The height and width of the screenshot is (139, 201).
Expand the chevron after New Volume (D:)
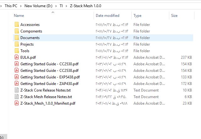tap(56, 6)
